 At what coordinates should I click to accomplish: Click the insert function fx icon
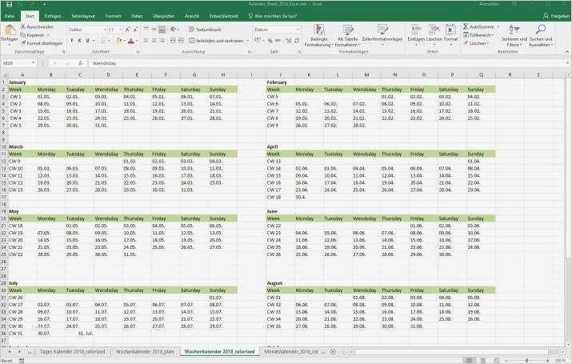pyautogui.click(x=81, y=63)
